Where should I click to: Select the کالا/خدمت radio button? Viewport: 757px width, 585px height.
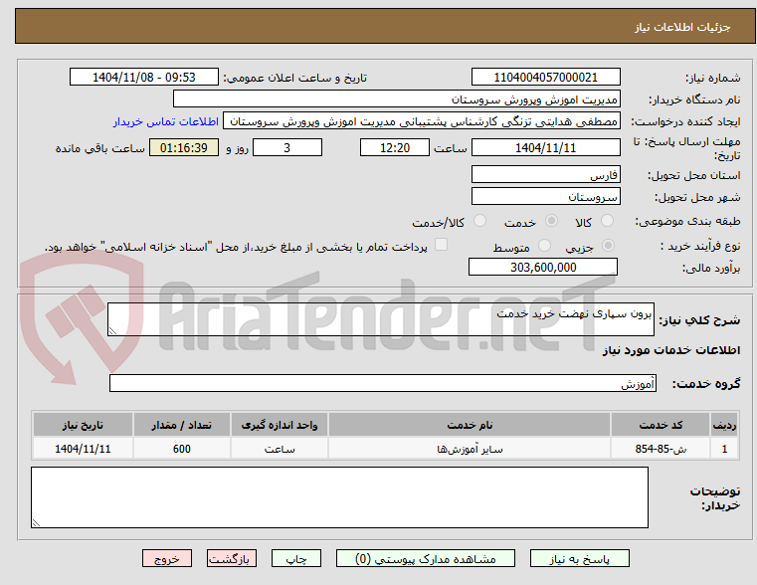[x=479, y=221]
